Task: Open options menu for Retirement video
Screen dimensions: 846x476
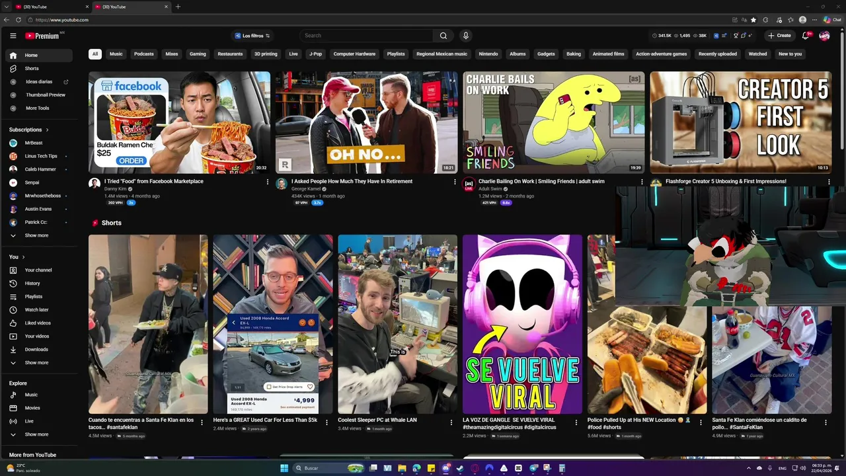Action: 455,182
